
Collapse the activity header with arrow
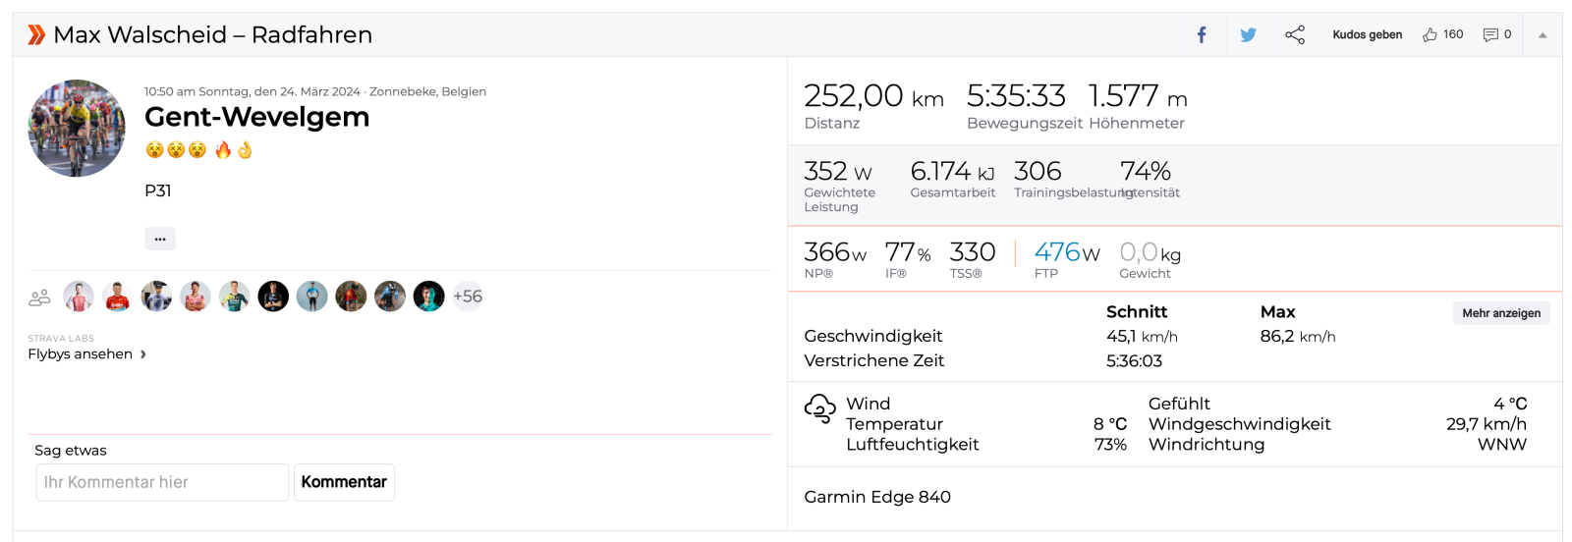pos(1543,35)
